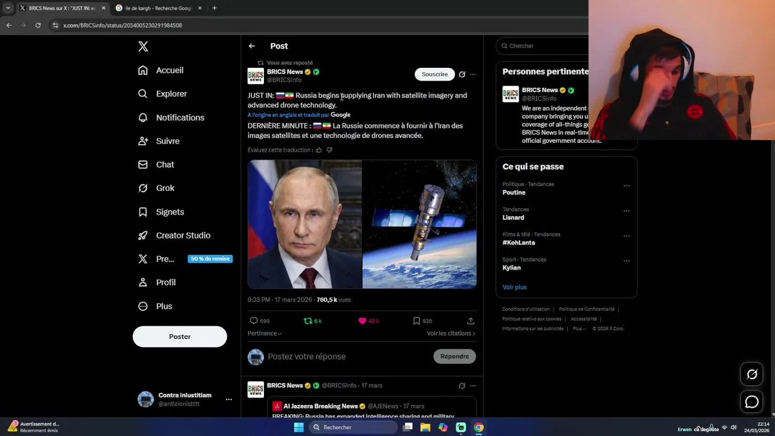
Task: Open Notifications in the sidebar
Action: 171,117
